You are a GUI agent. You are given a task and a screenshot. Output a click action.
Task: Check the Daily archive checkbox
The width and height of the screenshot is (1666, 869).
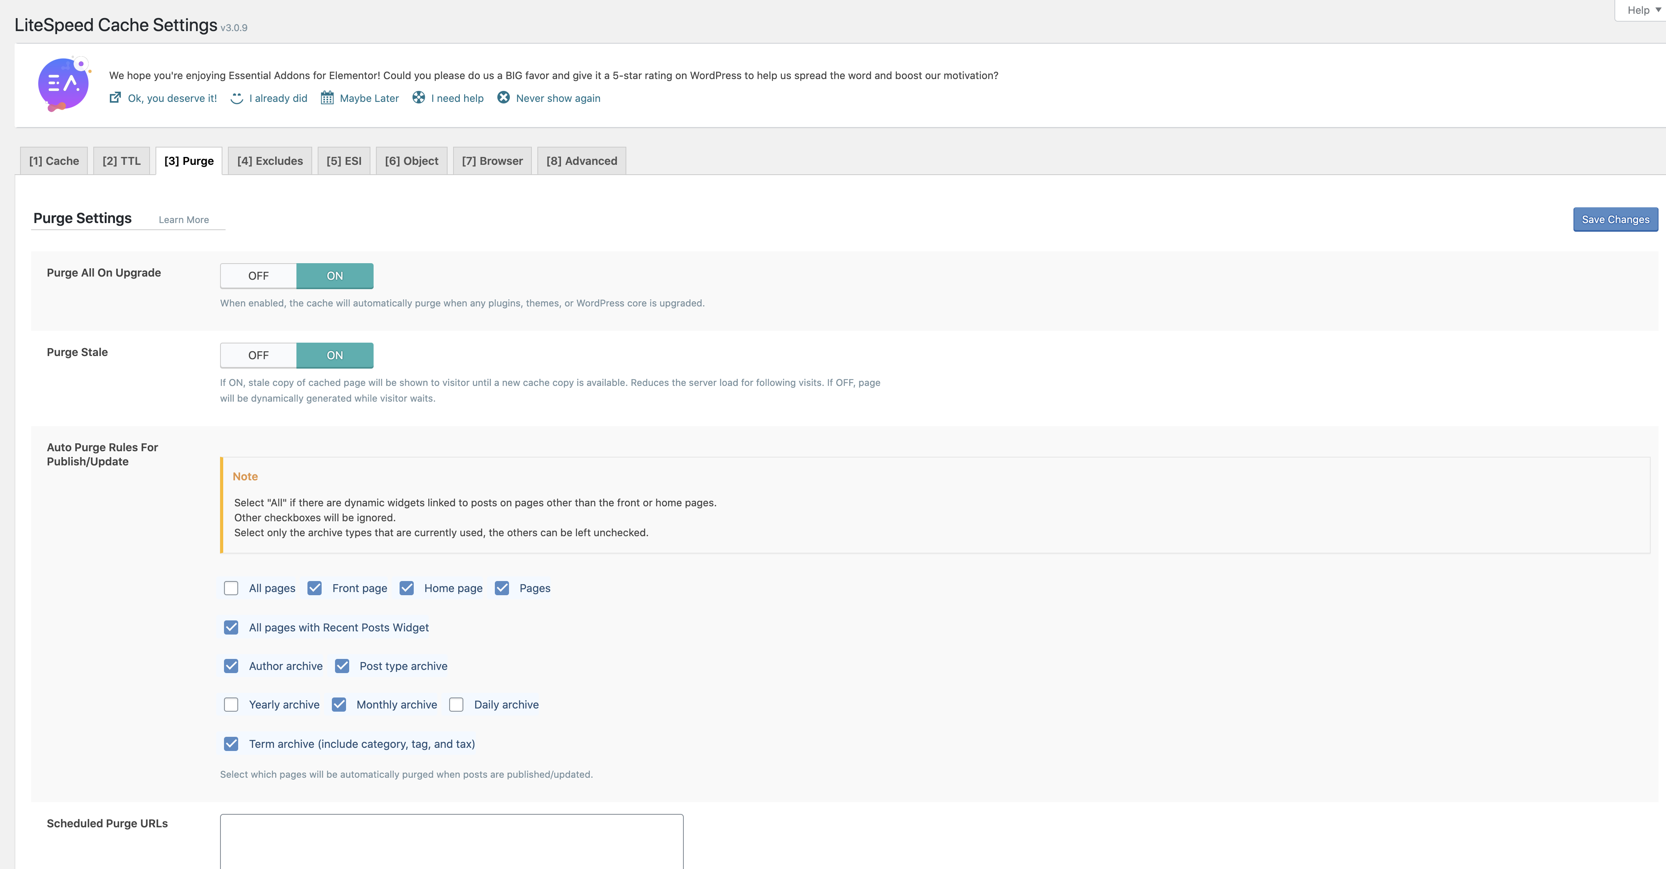[x=456, y=704]
